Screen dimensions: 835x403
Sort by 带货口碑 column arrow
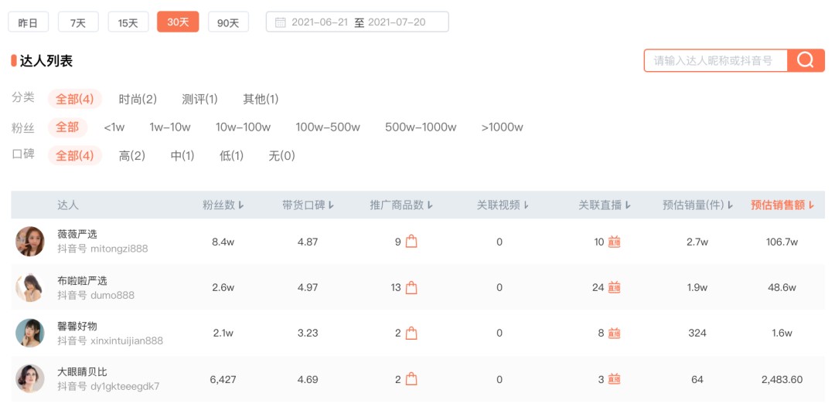click(x=331, y=205)
